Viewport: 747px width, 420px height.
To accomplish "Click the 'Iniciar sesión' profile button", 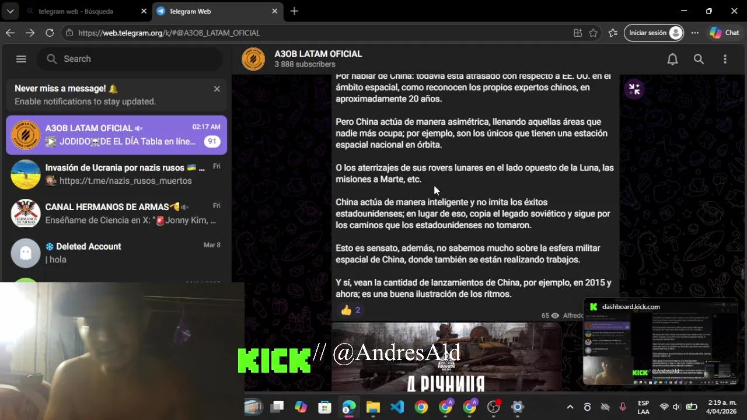I will [654, 33].
